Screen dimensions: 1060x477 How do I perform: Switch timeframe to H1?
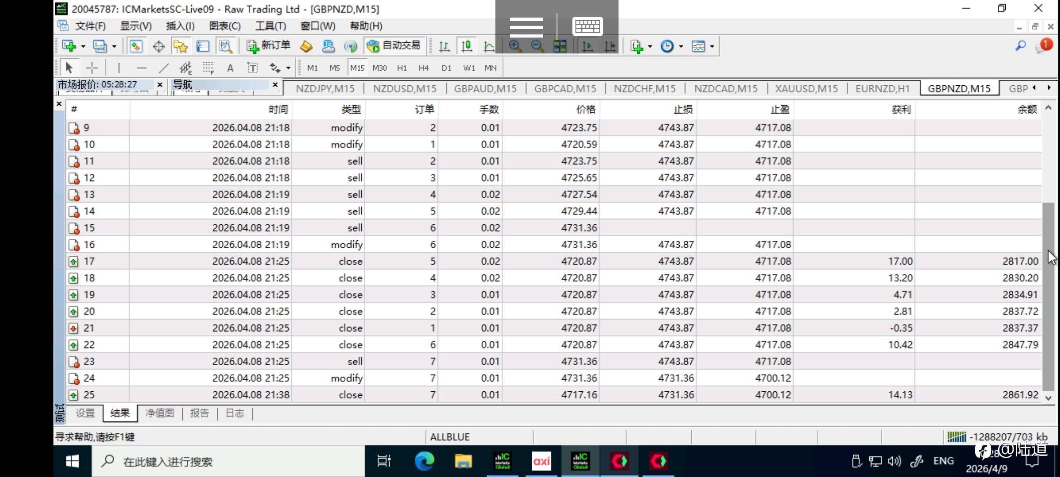point(401,68)
